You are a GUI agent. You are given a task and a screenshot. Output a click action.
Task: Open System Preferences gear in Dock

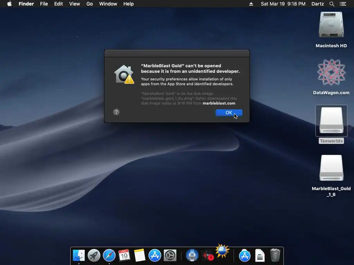[170, 255]
